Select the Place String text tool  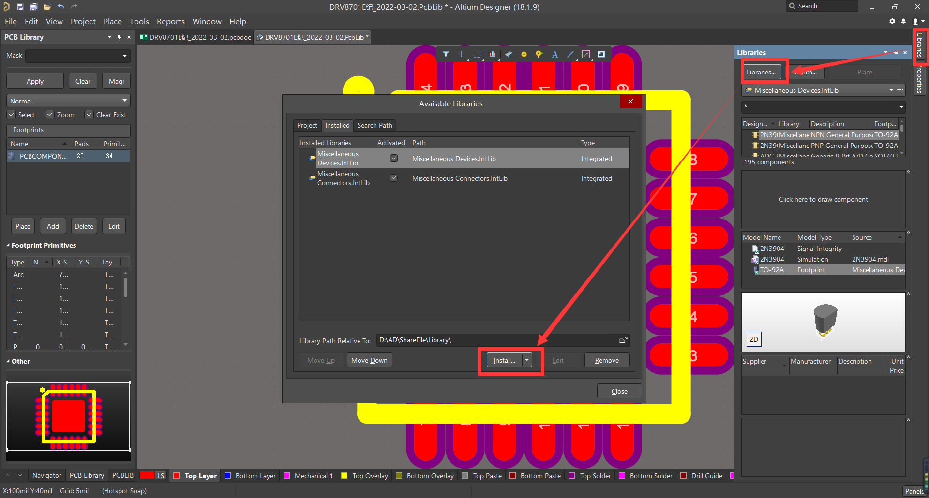coord(555,54)
